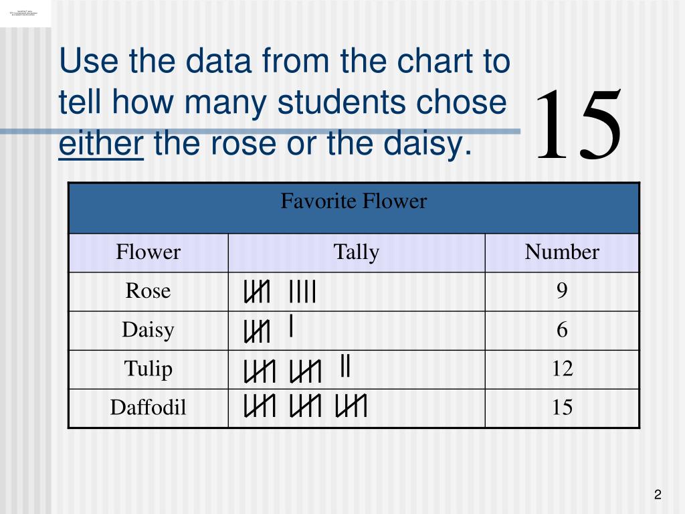Click the Rose tally marks
The image size is (685, 514).
coord(280,292)
